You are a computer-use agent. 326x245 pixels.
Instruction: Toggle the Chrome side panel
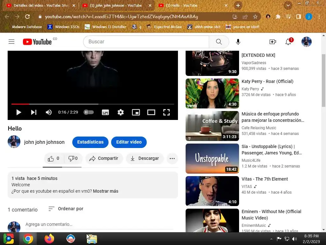(298, 17)
